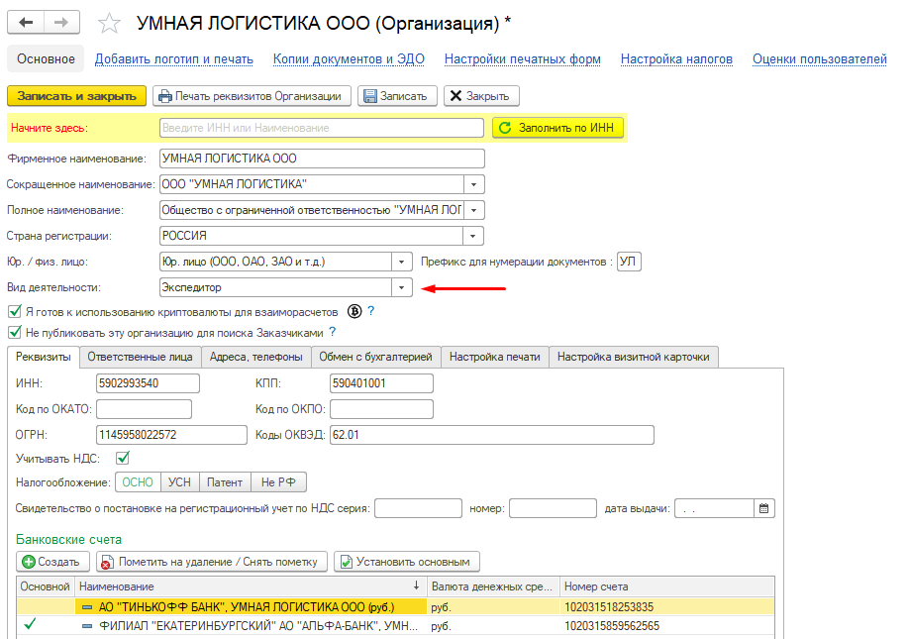
Task: Expand Полное наименование dropdown
Action: pyautogui.click(x=473, y=210)
